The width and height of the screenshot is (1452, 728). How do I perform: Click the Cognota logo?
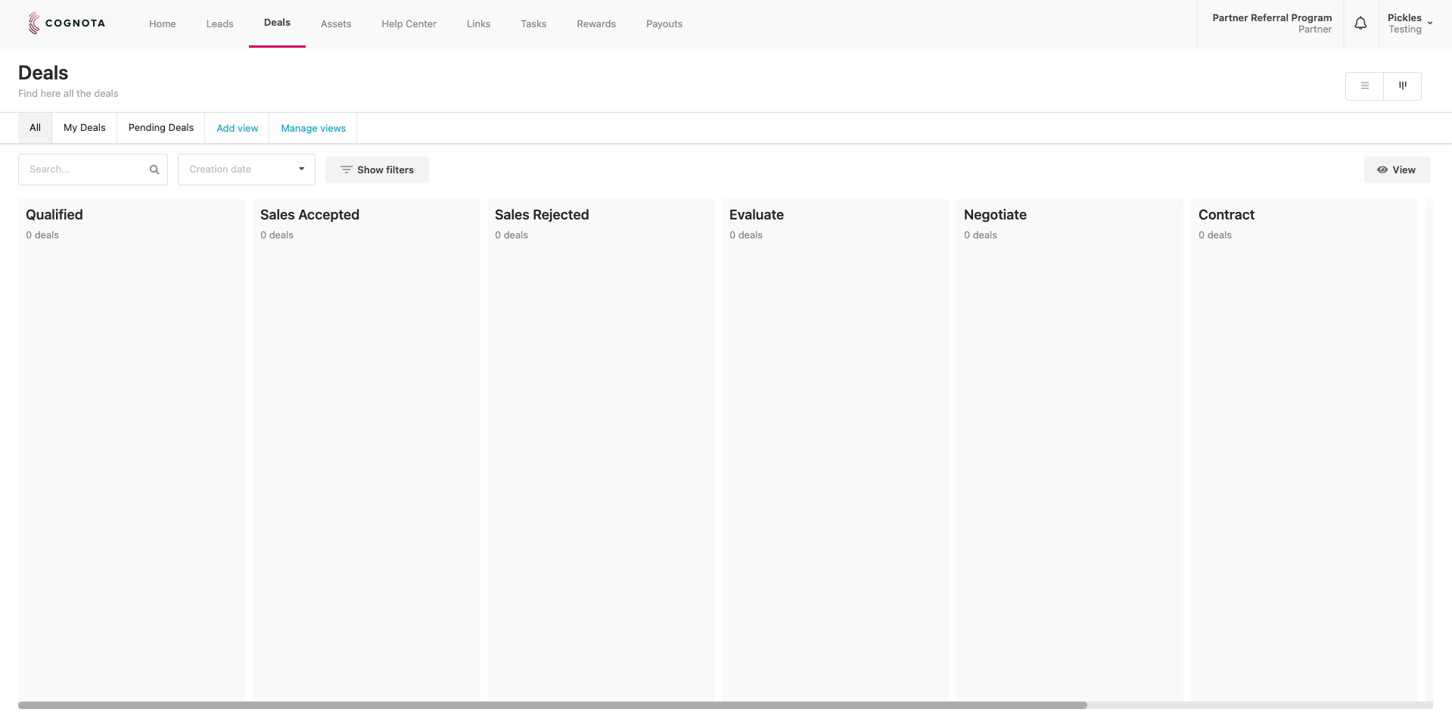pyautogui.click(x=67, y=23)
